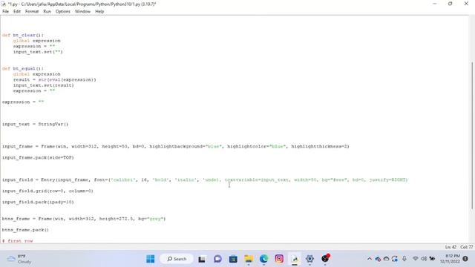This screenshot has width=475, height=267.
Task: Click unindented expression = "" line
Action: (23, 102)
